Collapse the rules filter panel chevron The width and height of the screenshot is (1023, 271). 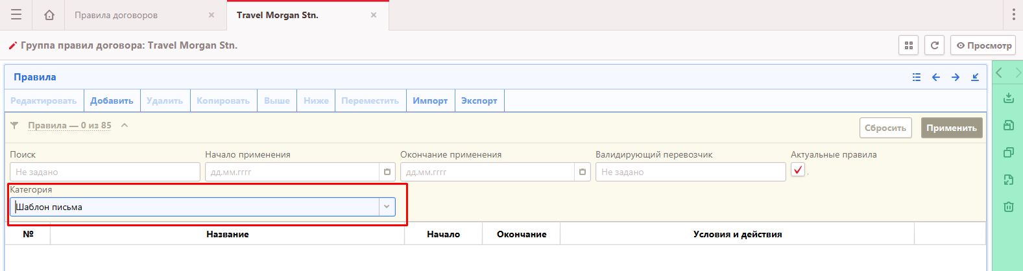tap(125, 125)
